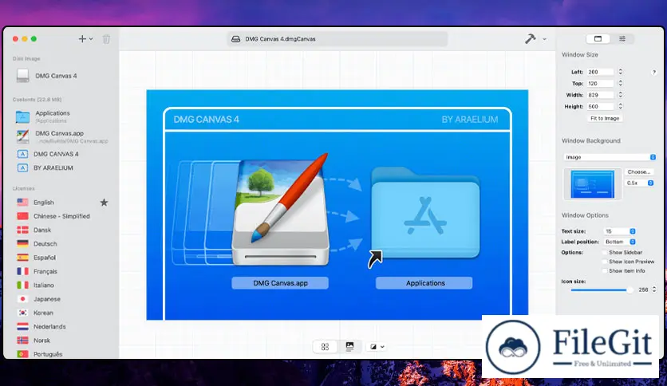Open the Text size dropdown
Viewport: 667px width, 386px height.
pos(620,230)
